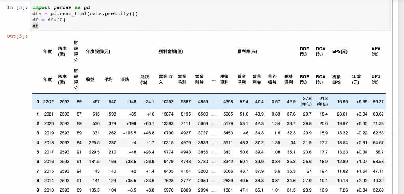Click the -24.1 change percent cell
The height and width of the screenshot is (194, 404).
(150, 102)
